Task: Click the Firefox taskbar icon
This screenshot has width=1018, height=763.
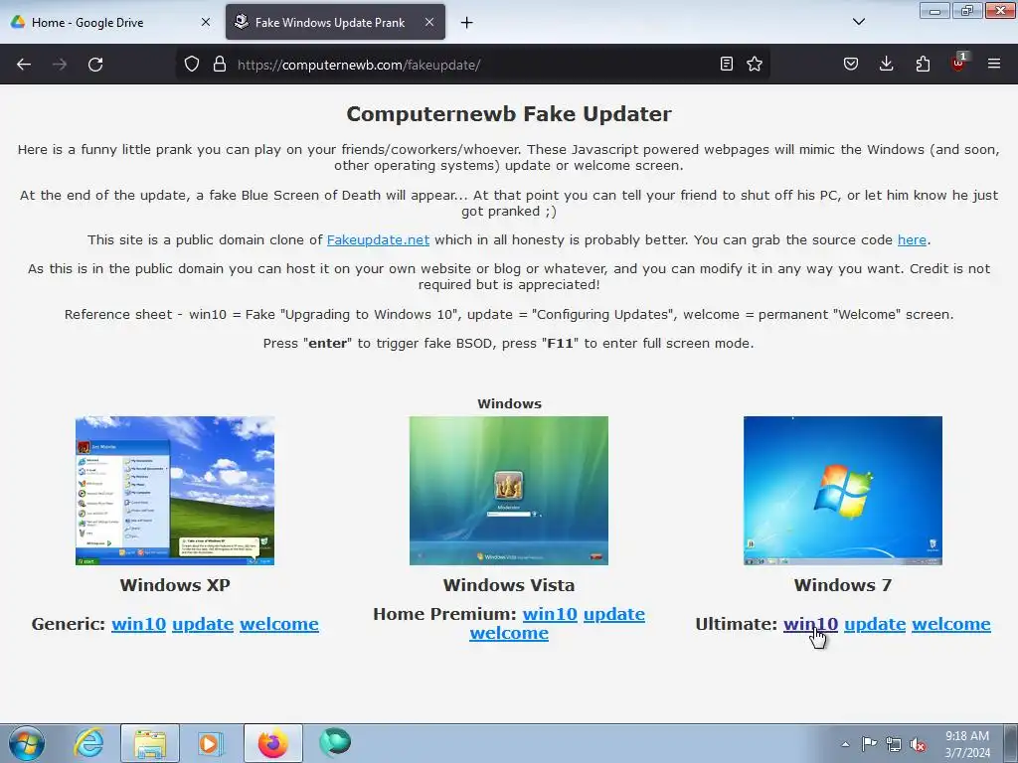Action: click(272, 743)
